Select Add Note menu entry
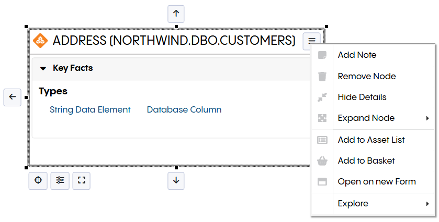The width and height of the screenshot is (439, 222). click(373, 55)
